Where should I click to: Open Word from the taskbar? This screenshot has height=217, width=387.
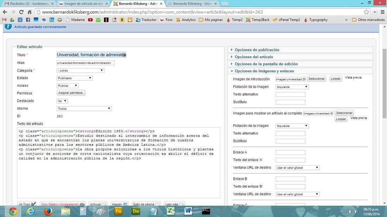[188, 211]
